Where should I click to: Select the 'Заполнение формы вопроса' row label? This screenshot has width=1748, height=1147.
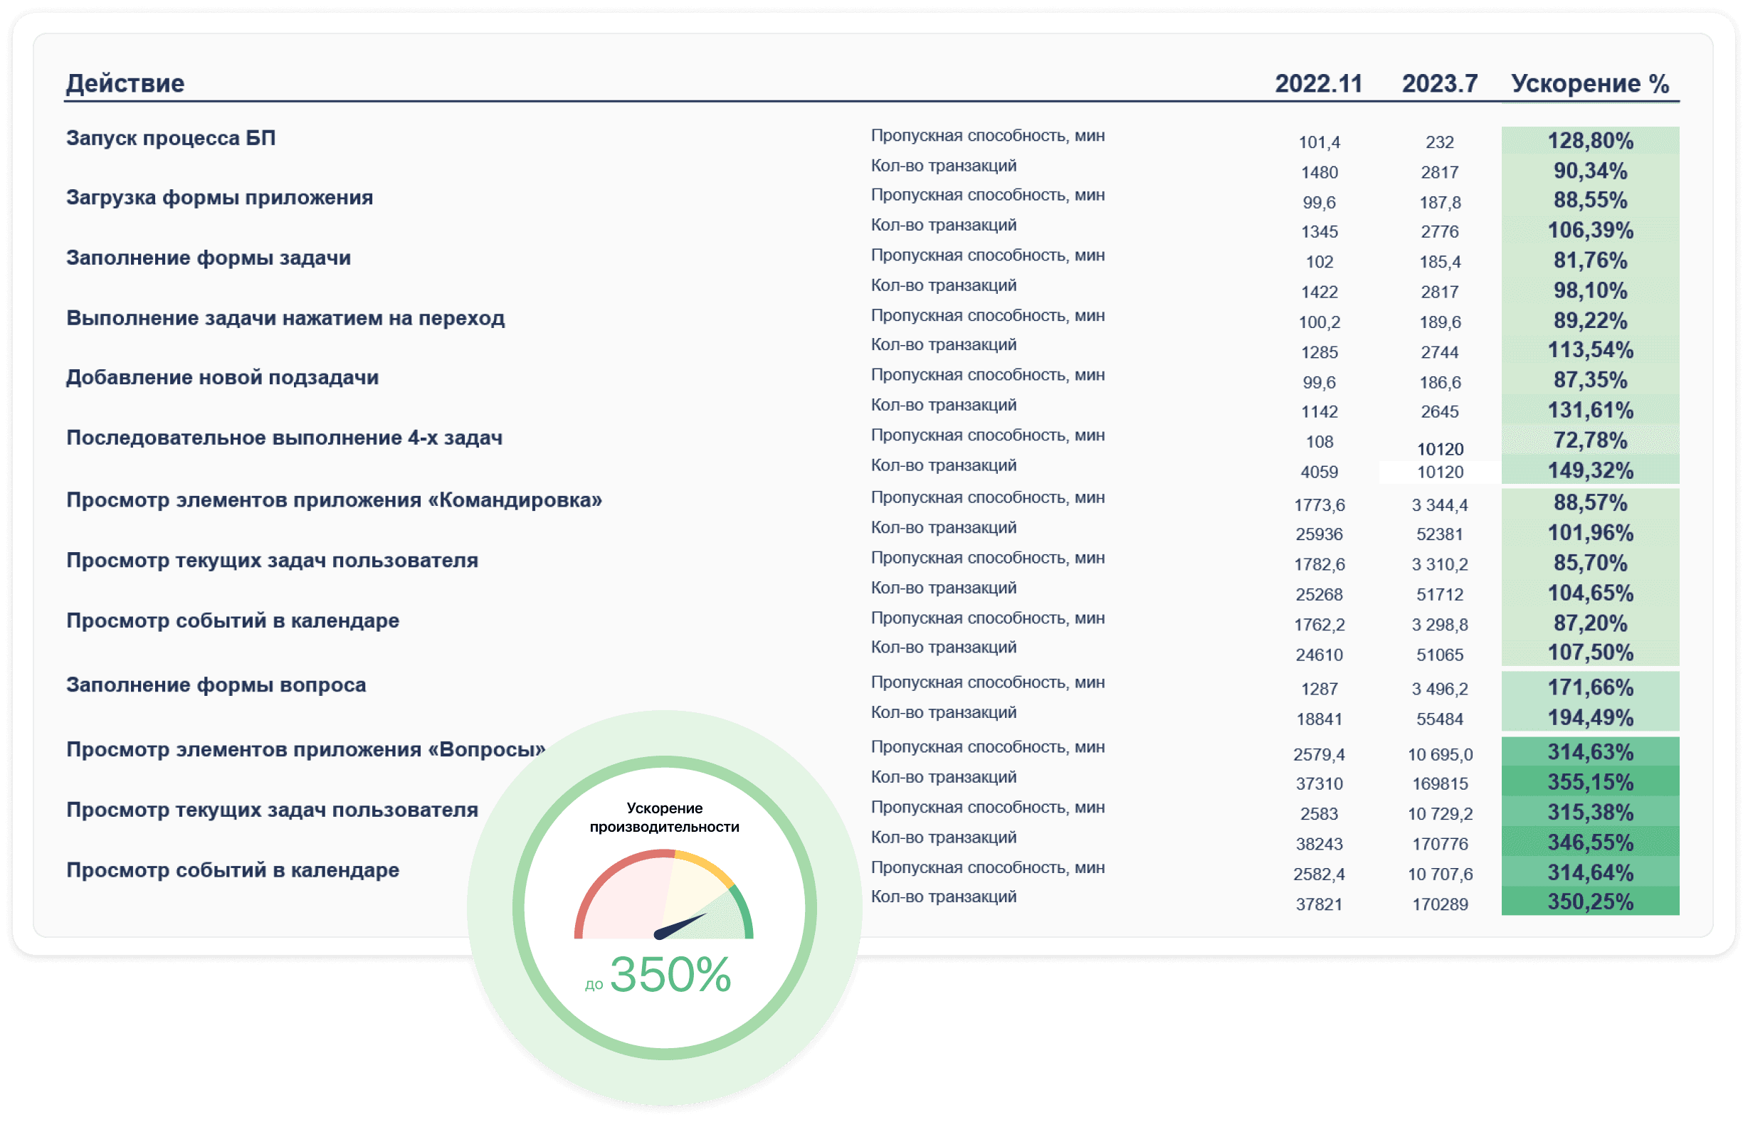tap(216, 685)
